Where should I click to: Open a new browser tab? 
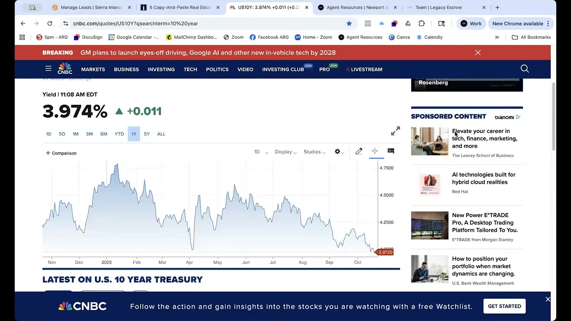(497, 8)
